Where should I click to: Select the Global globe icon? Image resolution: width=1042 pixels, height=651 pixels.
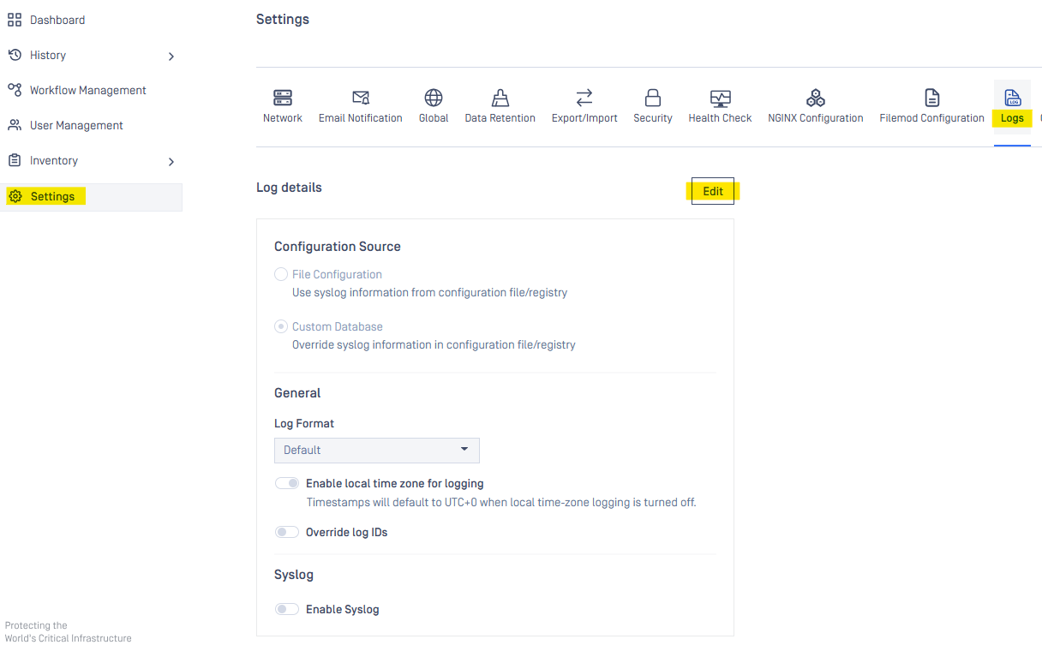click(434, 98)
